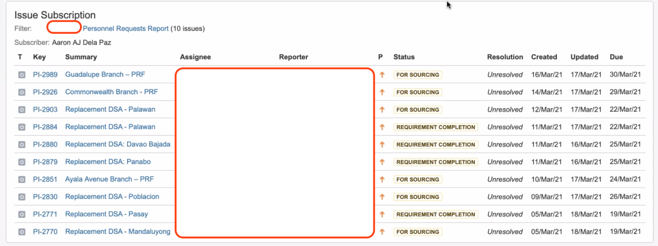Image resolution: width=658 pixels, height=246 pixels.
Task: Open the Replacement DSA: Panabo issue
Action: click(x=108, y=162)
